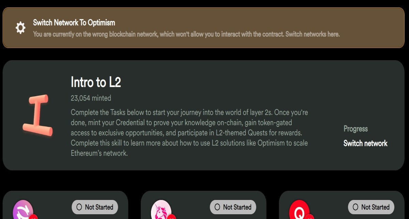The image size is (409, 219).
Task: Click the Not Started label on the Q card
Action: point(375,207)
